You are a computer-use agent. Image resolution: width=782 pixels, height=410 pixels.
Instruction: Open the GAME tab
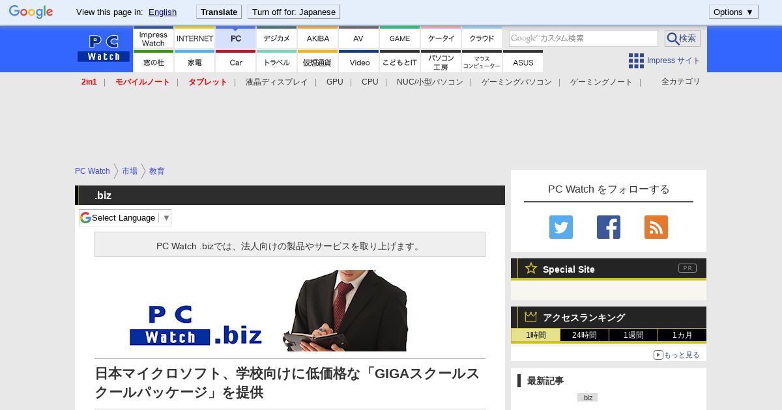[x=400, y=38]
